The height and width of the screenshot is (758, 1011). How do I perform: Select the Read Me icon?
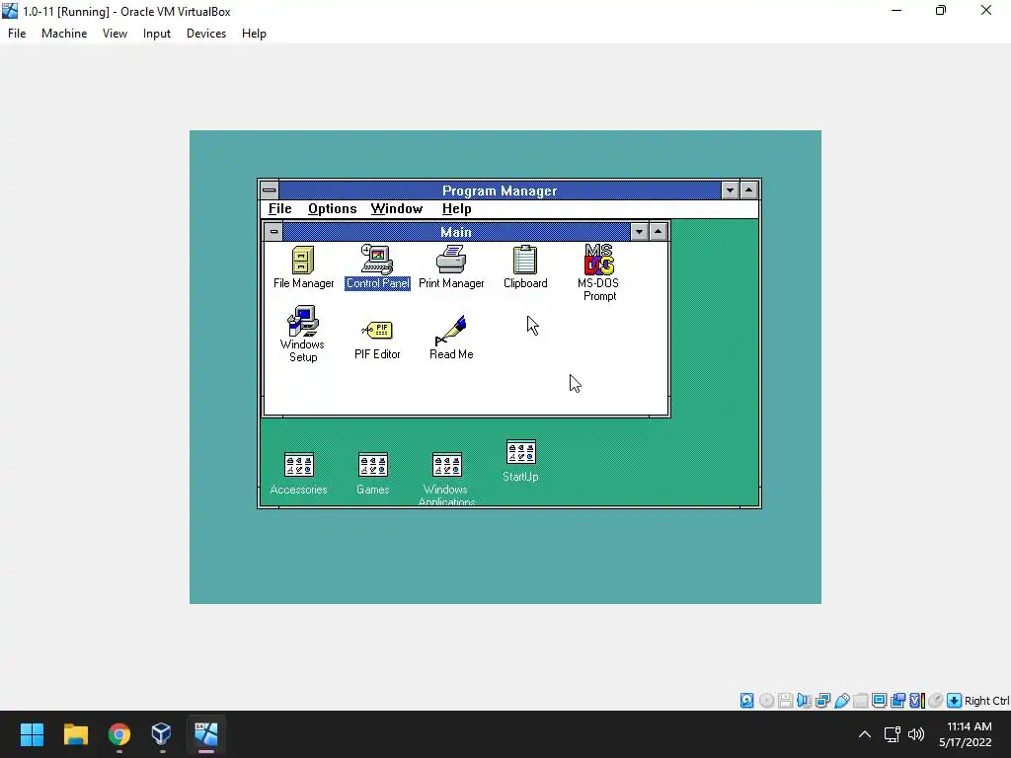point(451,338)
